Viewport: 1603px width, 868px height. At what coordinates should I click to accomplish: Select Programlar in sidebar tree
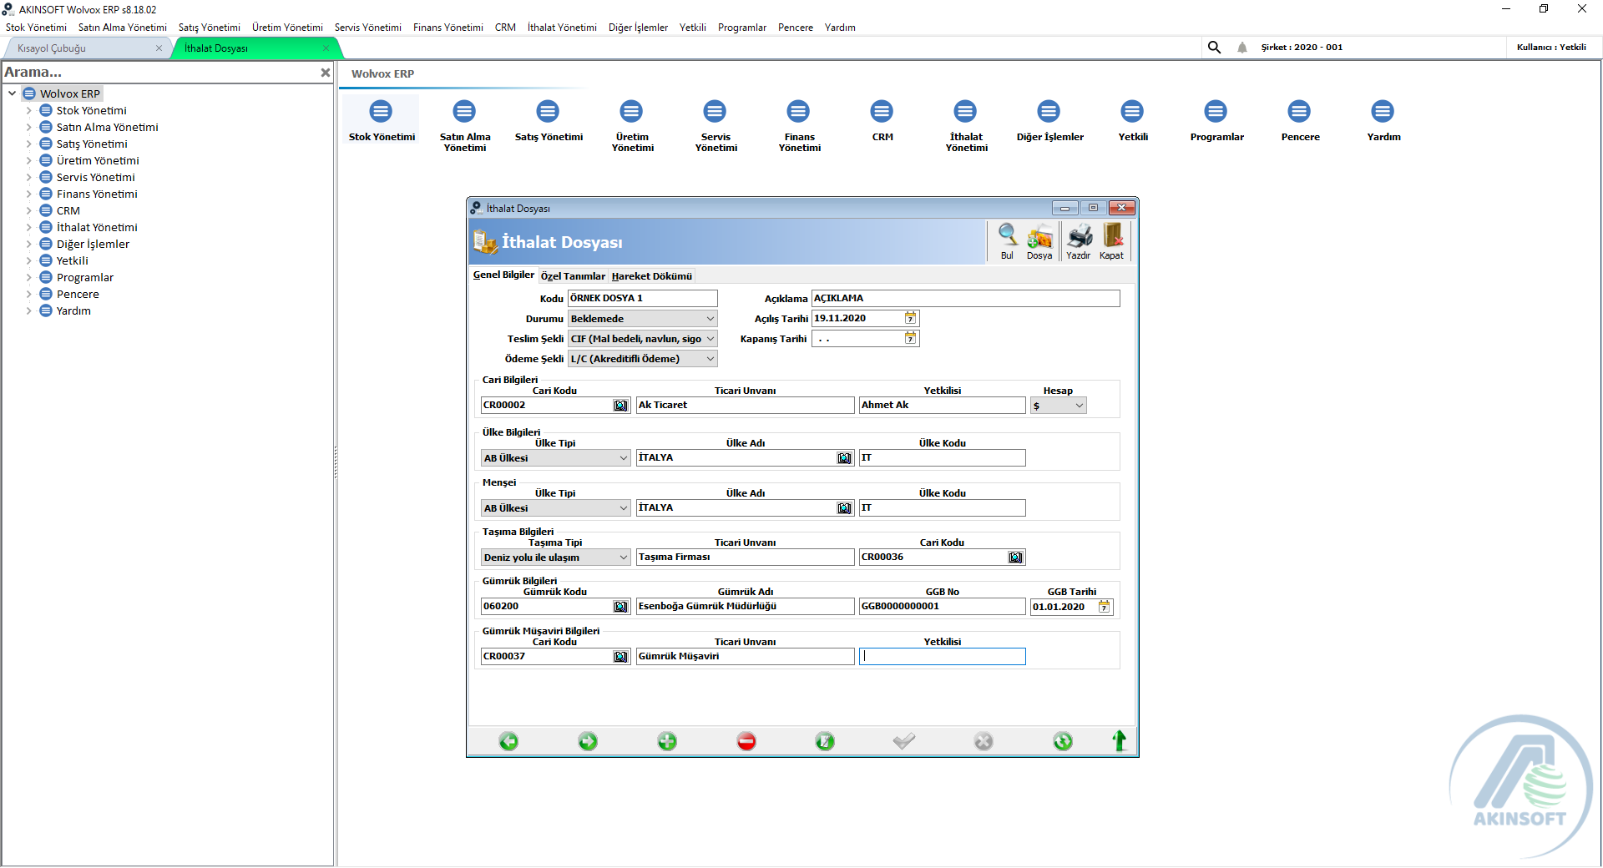tap(85, 277)
